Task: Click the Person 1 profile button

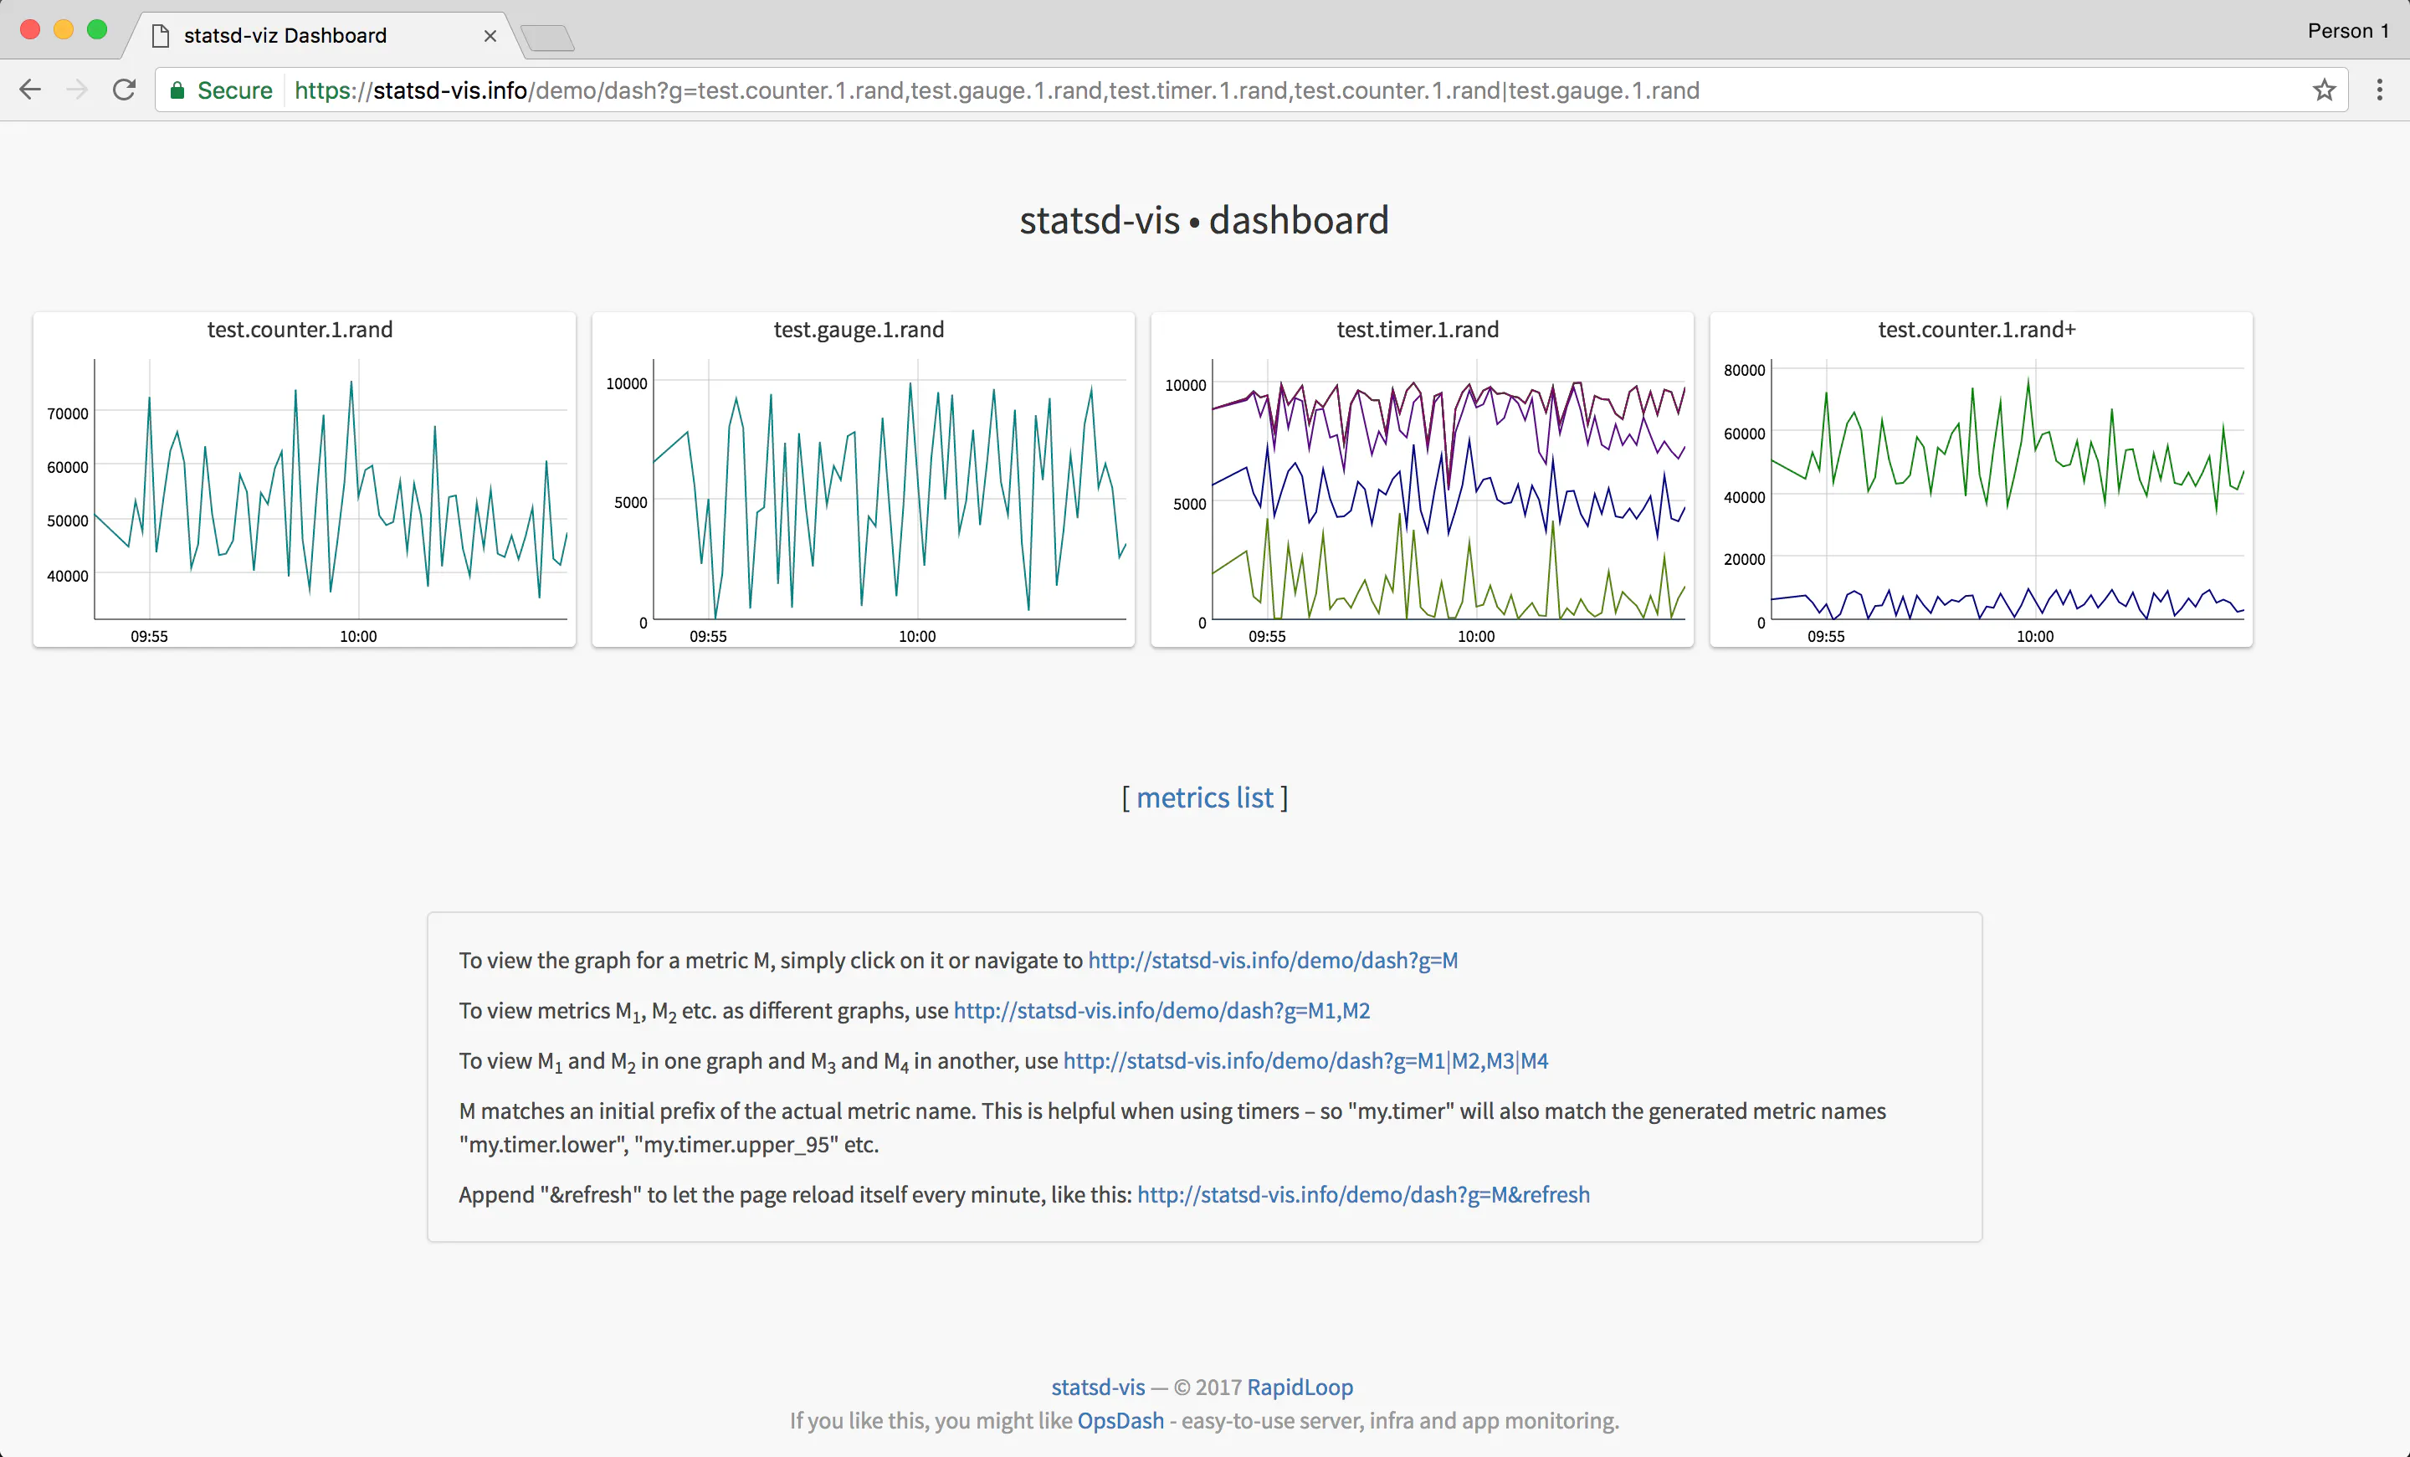Action: 2347,31
